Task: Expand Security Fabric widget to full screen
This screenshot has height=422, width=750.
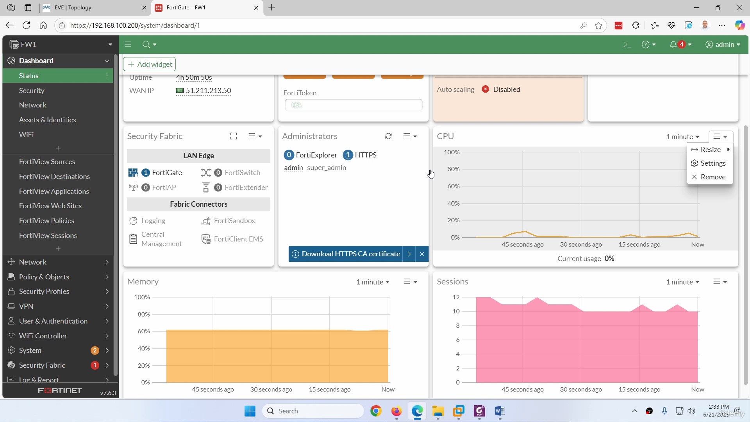Action: click(x=234, y=136)
